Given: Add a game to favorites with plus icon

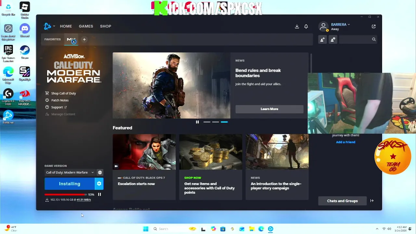Looking at the screenshot, I should pyautogui.click(x=84, y=39).
